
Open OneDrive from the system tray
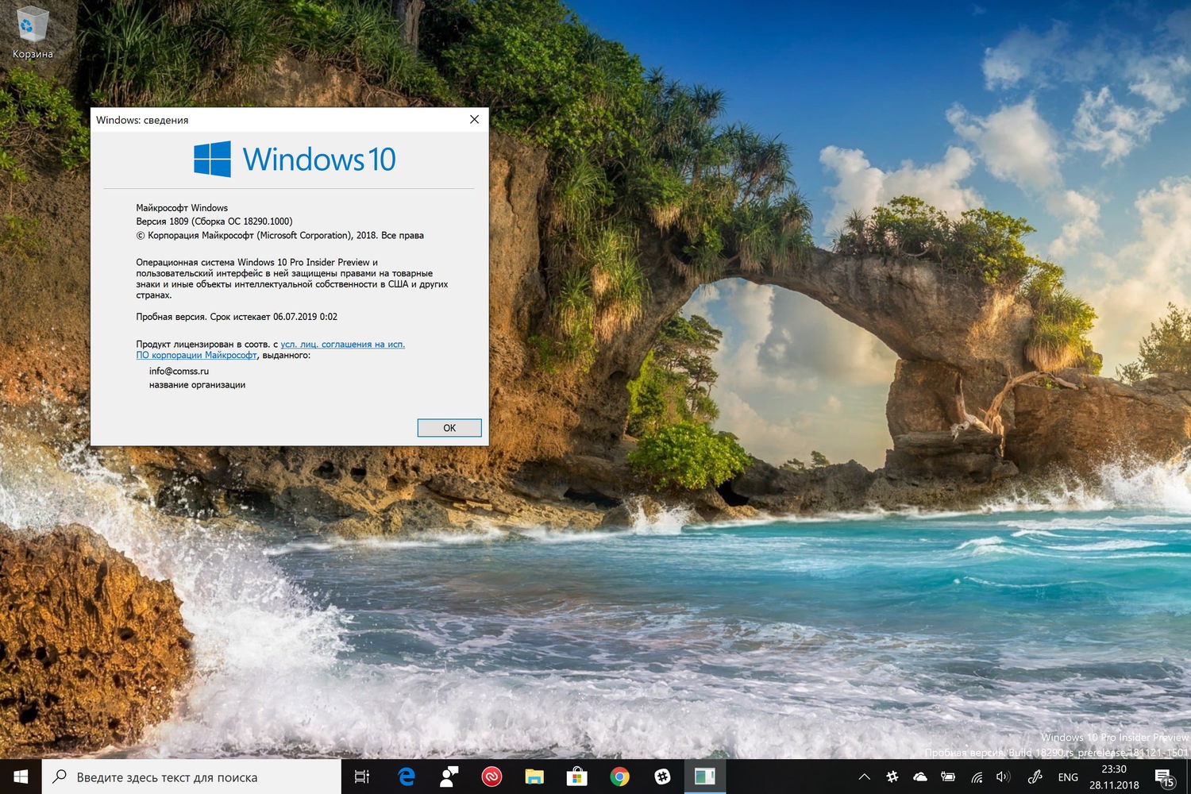[x=920, y=778]
